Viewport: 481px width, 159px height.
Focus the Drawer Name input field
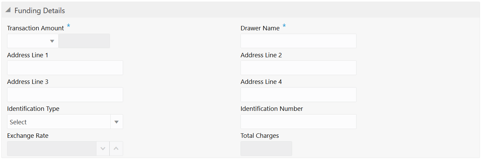click(x=299, y=41)
